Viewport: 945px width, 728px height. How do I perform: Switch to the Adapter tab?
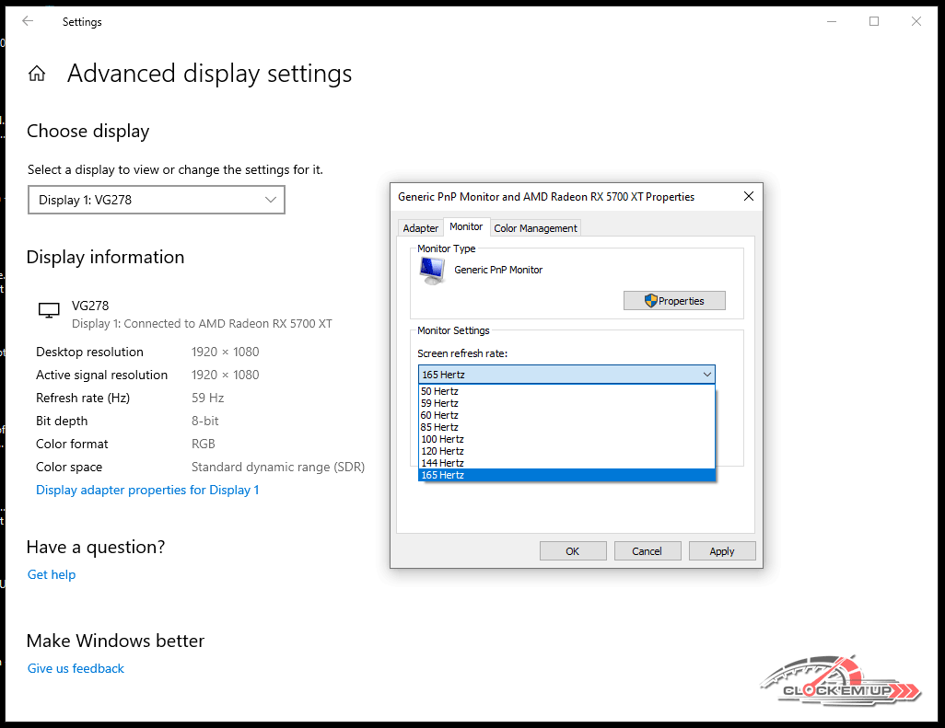pyautogui.click(x=421, y=228)
